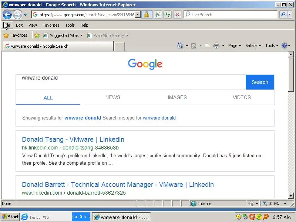Open the recent pages dropdown arrow

click(x=26, y=15)
